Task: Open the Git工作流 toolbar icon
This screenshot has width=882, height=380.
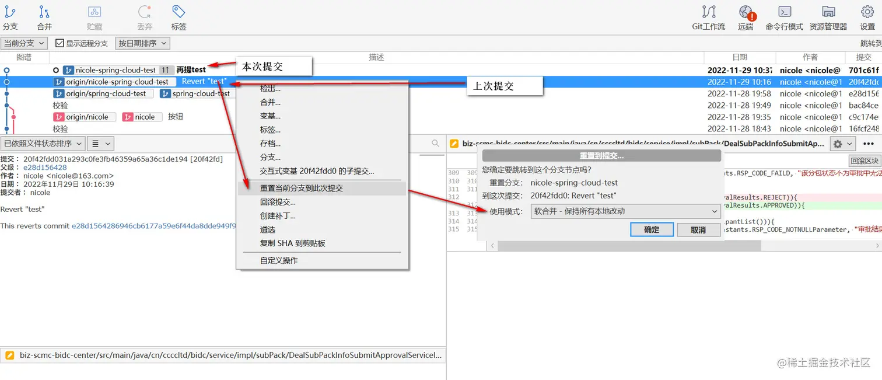Action: (709, 18)
